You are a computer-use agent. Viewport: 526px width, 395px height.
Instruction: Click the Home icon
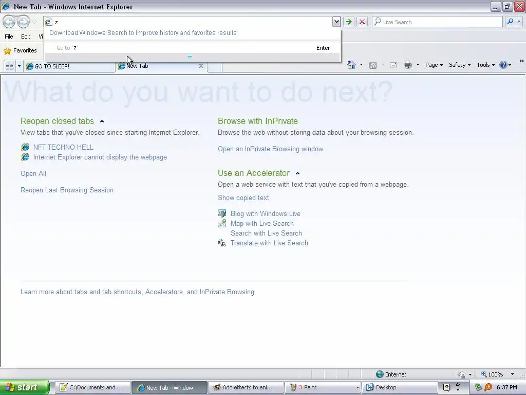(351, 65)
